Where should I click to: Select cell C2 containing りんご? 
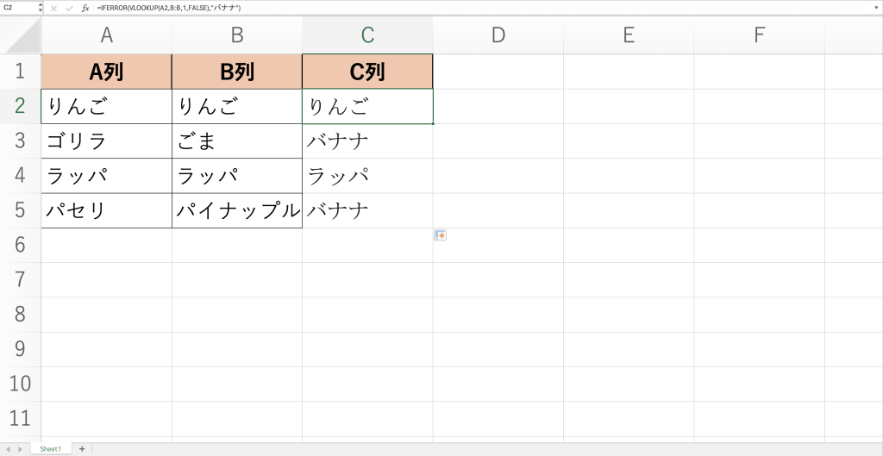pyautogui.click(x=367, y=106)
